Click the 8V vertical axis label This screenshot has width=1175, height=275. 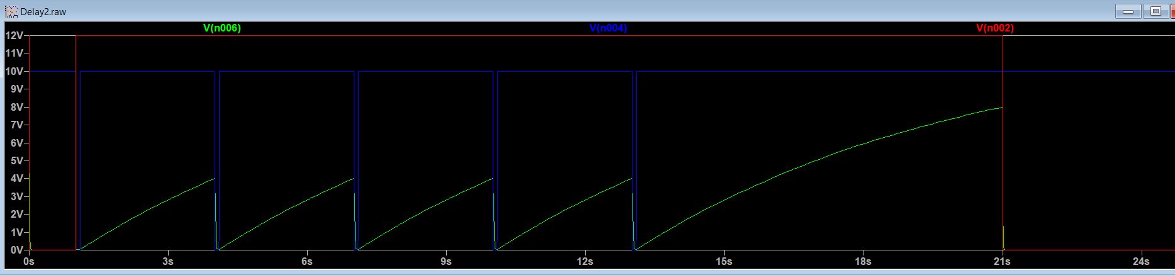coord(16,107)
